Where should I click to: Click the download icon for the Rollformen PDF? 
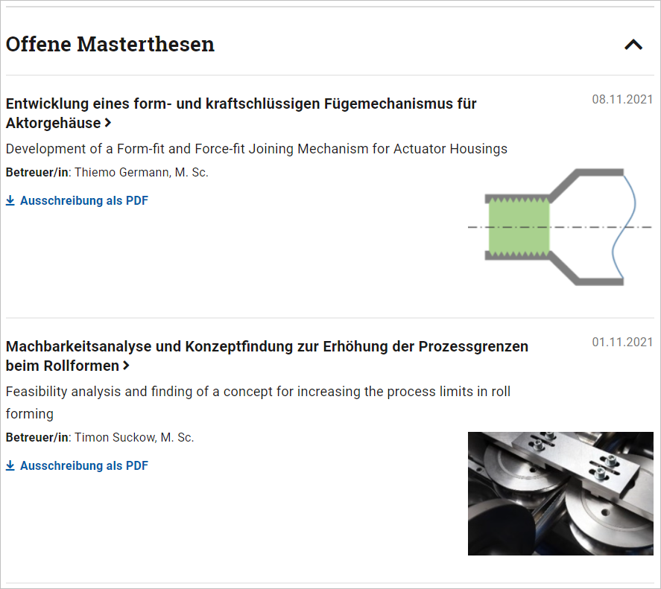tap(10, 465)
